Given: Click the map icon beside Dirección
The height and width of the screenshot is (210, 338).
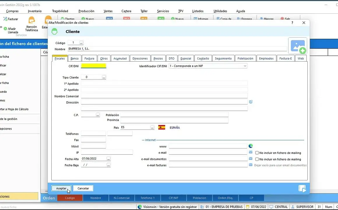Looking at the screenshot, I should tap(251, 102).
